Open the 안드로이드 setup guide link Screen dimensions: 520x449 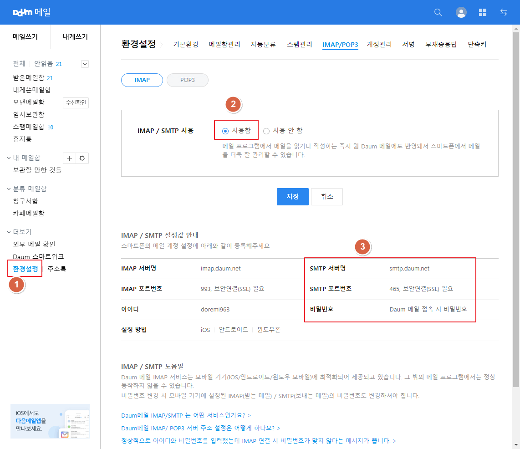click(234, 330)
